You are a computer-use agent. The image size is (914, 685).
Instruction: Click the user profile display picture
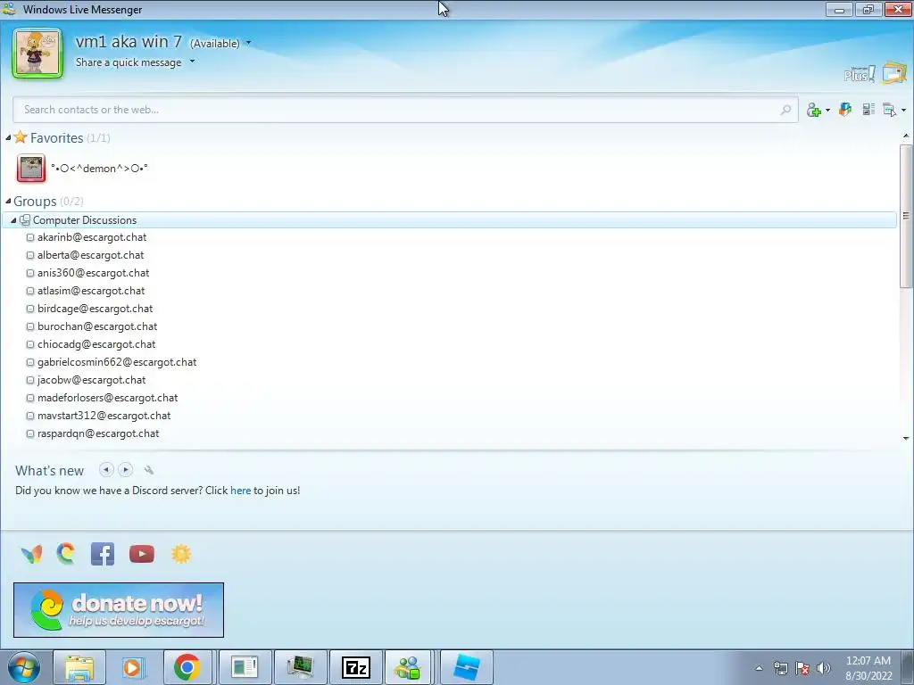(37, 53)
